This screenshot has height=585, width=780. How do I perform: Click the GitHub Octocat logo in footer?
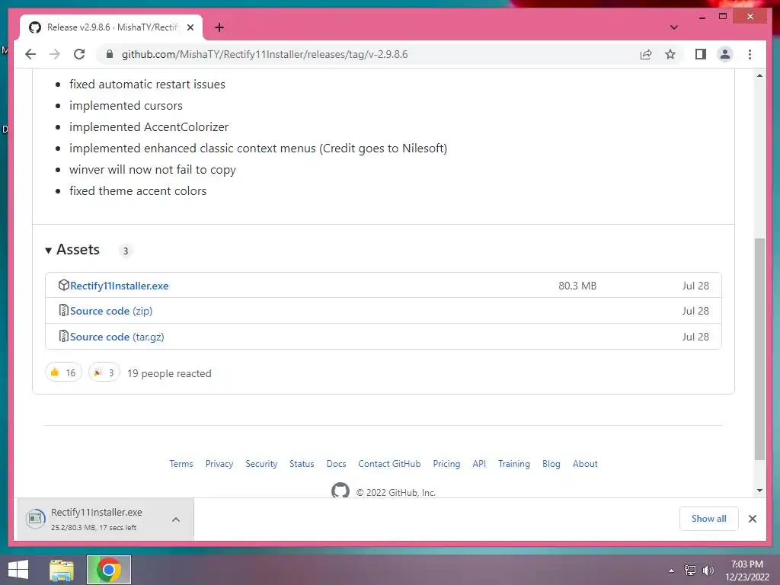pos(340,491)
